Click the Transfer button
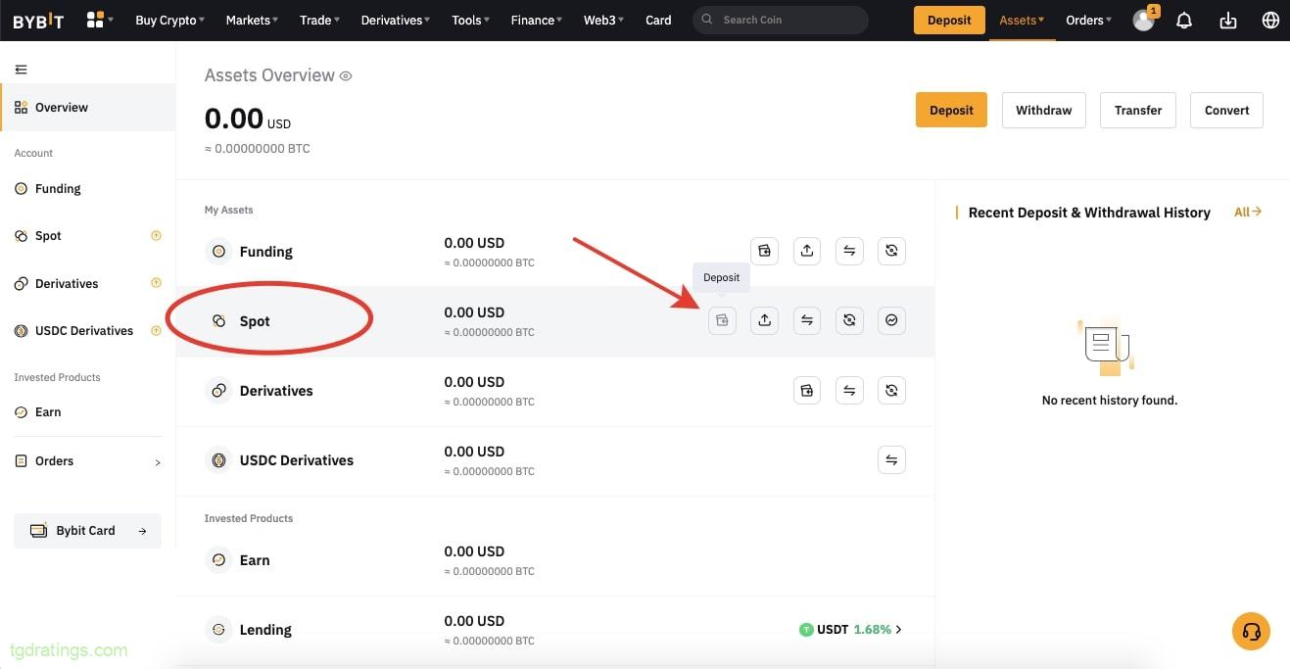 [x=1138, y=110]
